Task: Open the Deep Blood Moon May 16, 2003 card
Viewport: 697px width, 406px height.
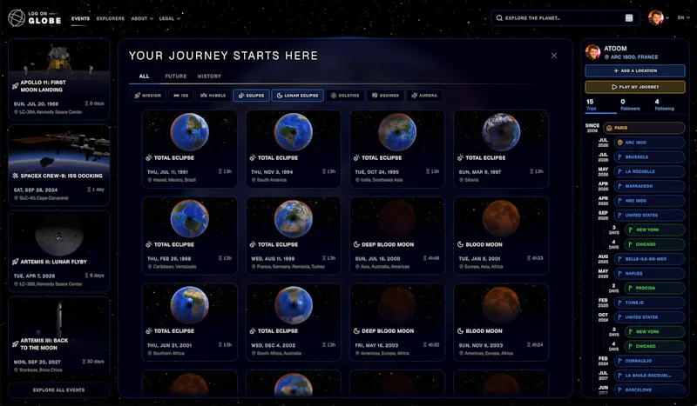Action: (x=397, y=323)
